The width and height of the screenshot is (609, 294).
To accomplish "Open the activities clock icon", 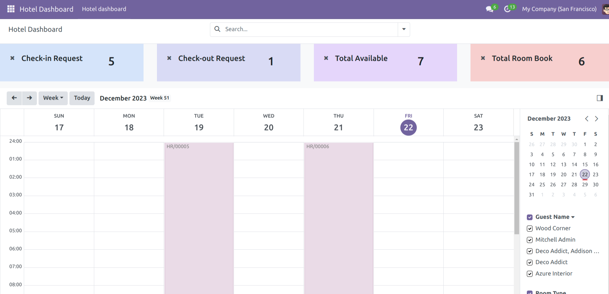I will (x=507, y=9).
